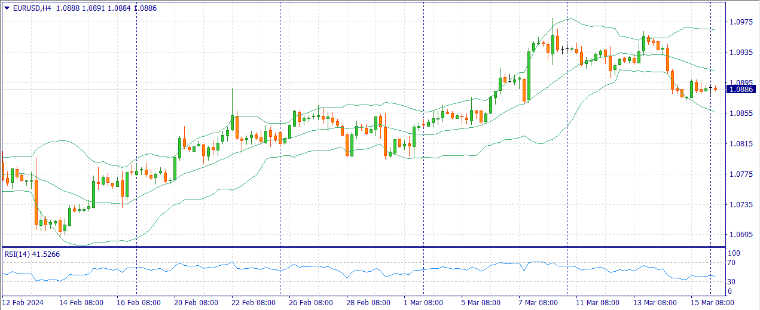Click the 1.0695 price scale label
Screen dimensions: 760x310
[x=740, y=235]
